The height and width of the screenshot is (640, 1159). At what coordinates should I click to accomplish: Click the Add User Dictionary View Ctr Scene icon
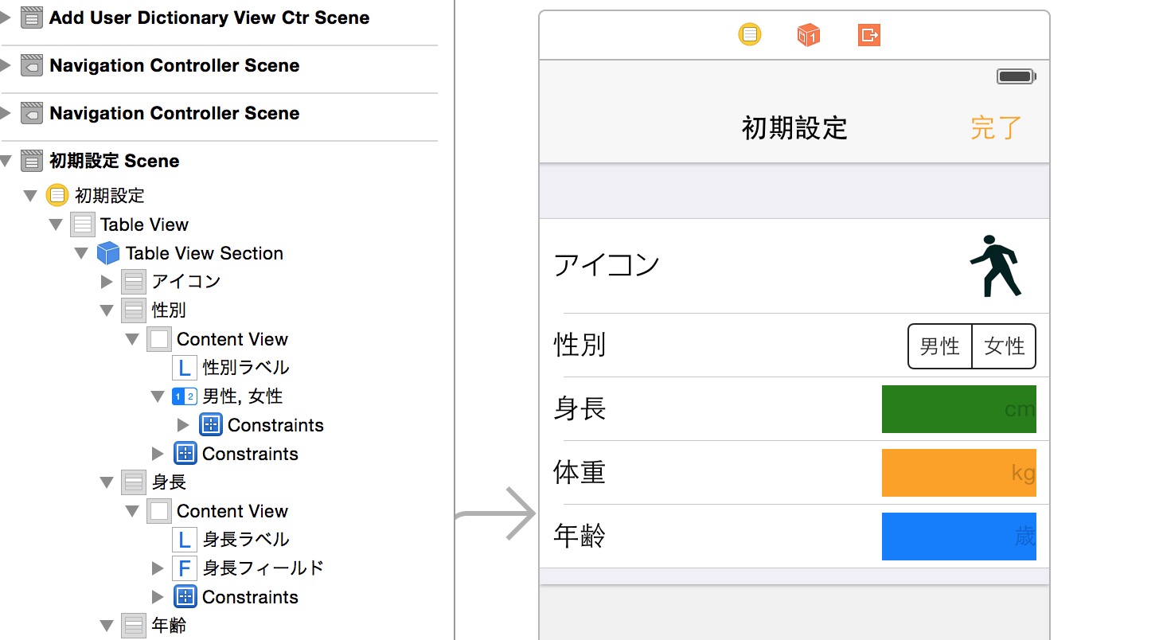[31, 18]
